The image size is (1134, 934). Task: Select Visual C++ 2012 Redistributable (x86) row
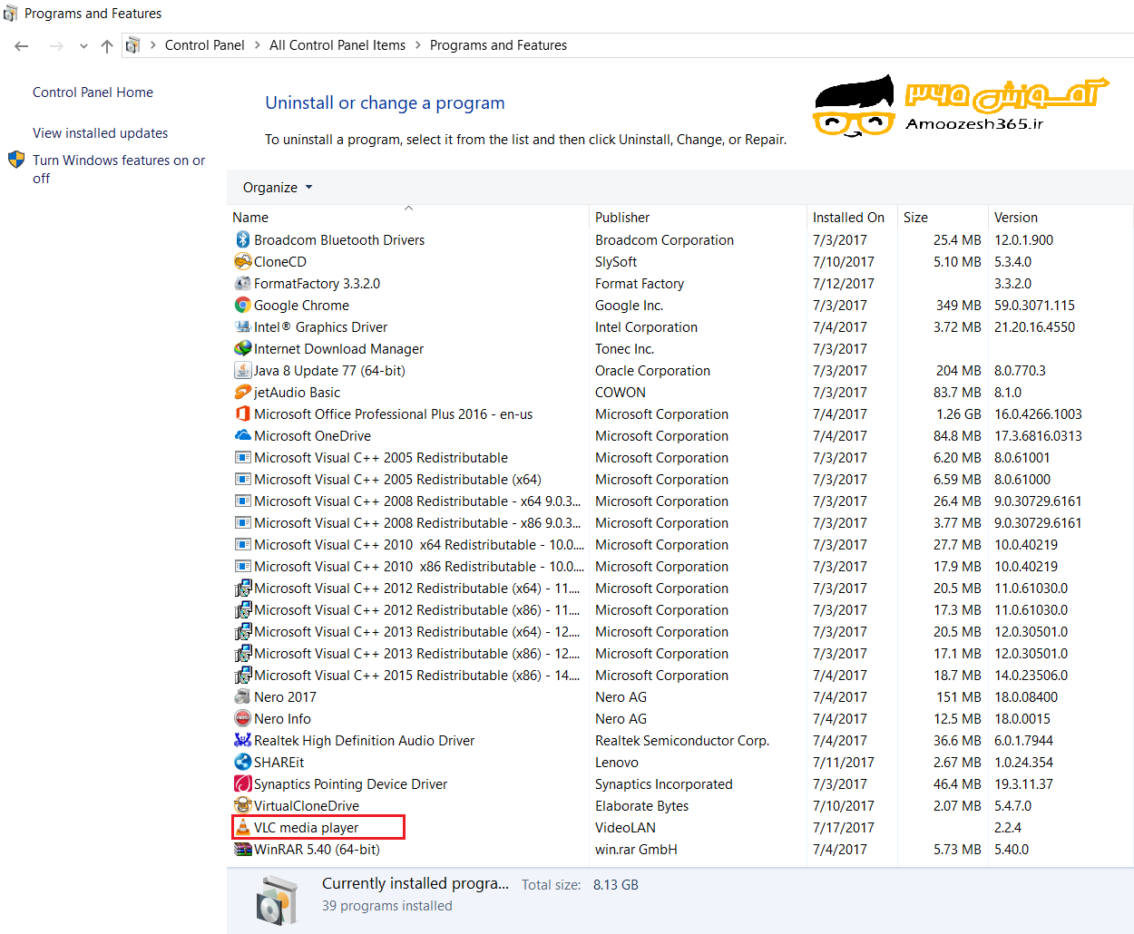click(x=680, y=609)
